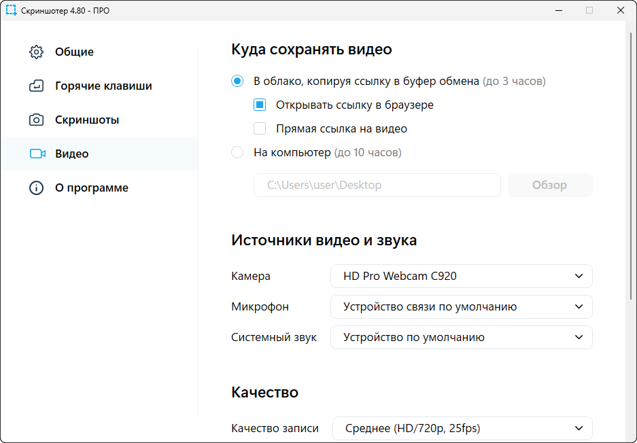The width and height of the screenshot is (637, 443).
Task: Select the 'На компьютер' radio button
Action: (237, 152)
